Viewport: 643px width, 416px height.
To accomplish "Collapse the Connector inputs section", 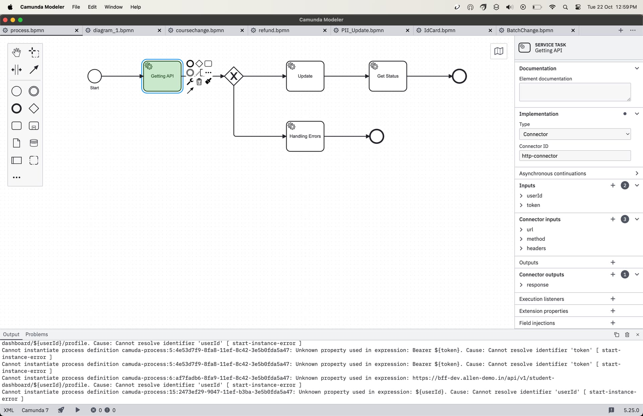I will coord(637,219).
